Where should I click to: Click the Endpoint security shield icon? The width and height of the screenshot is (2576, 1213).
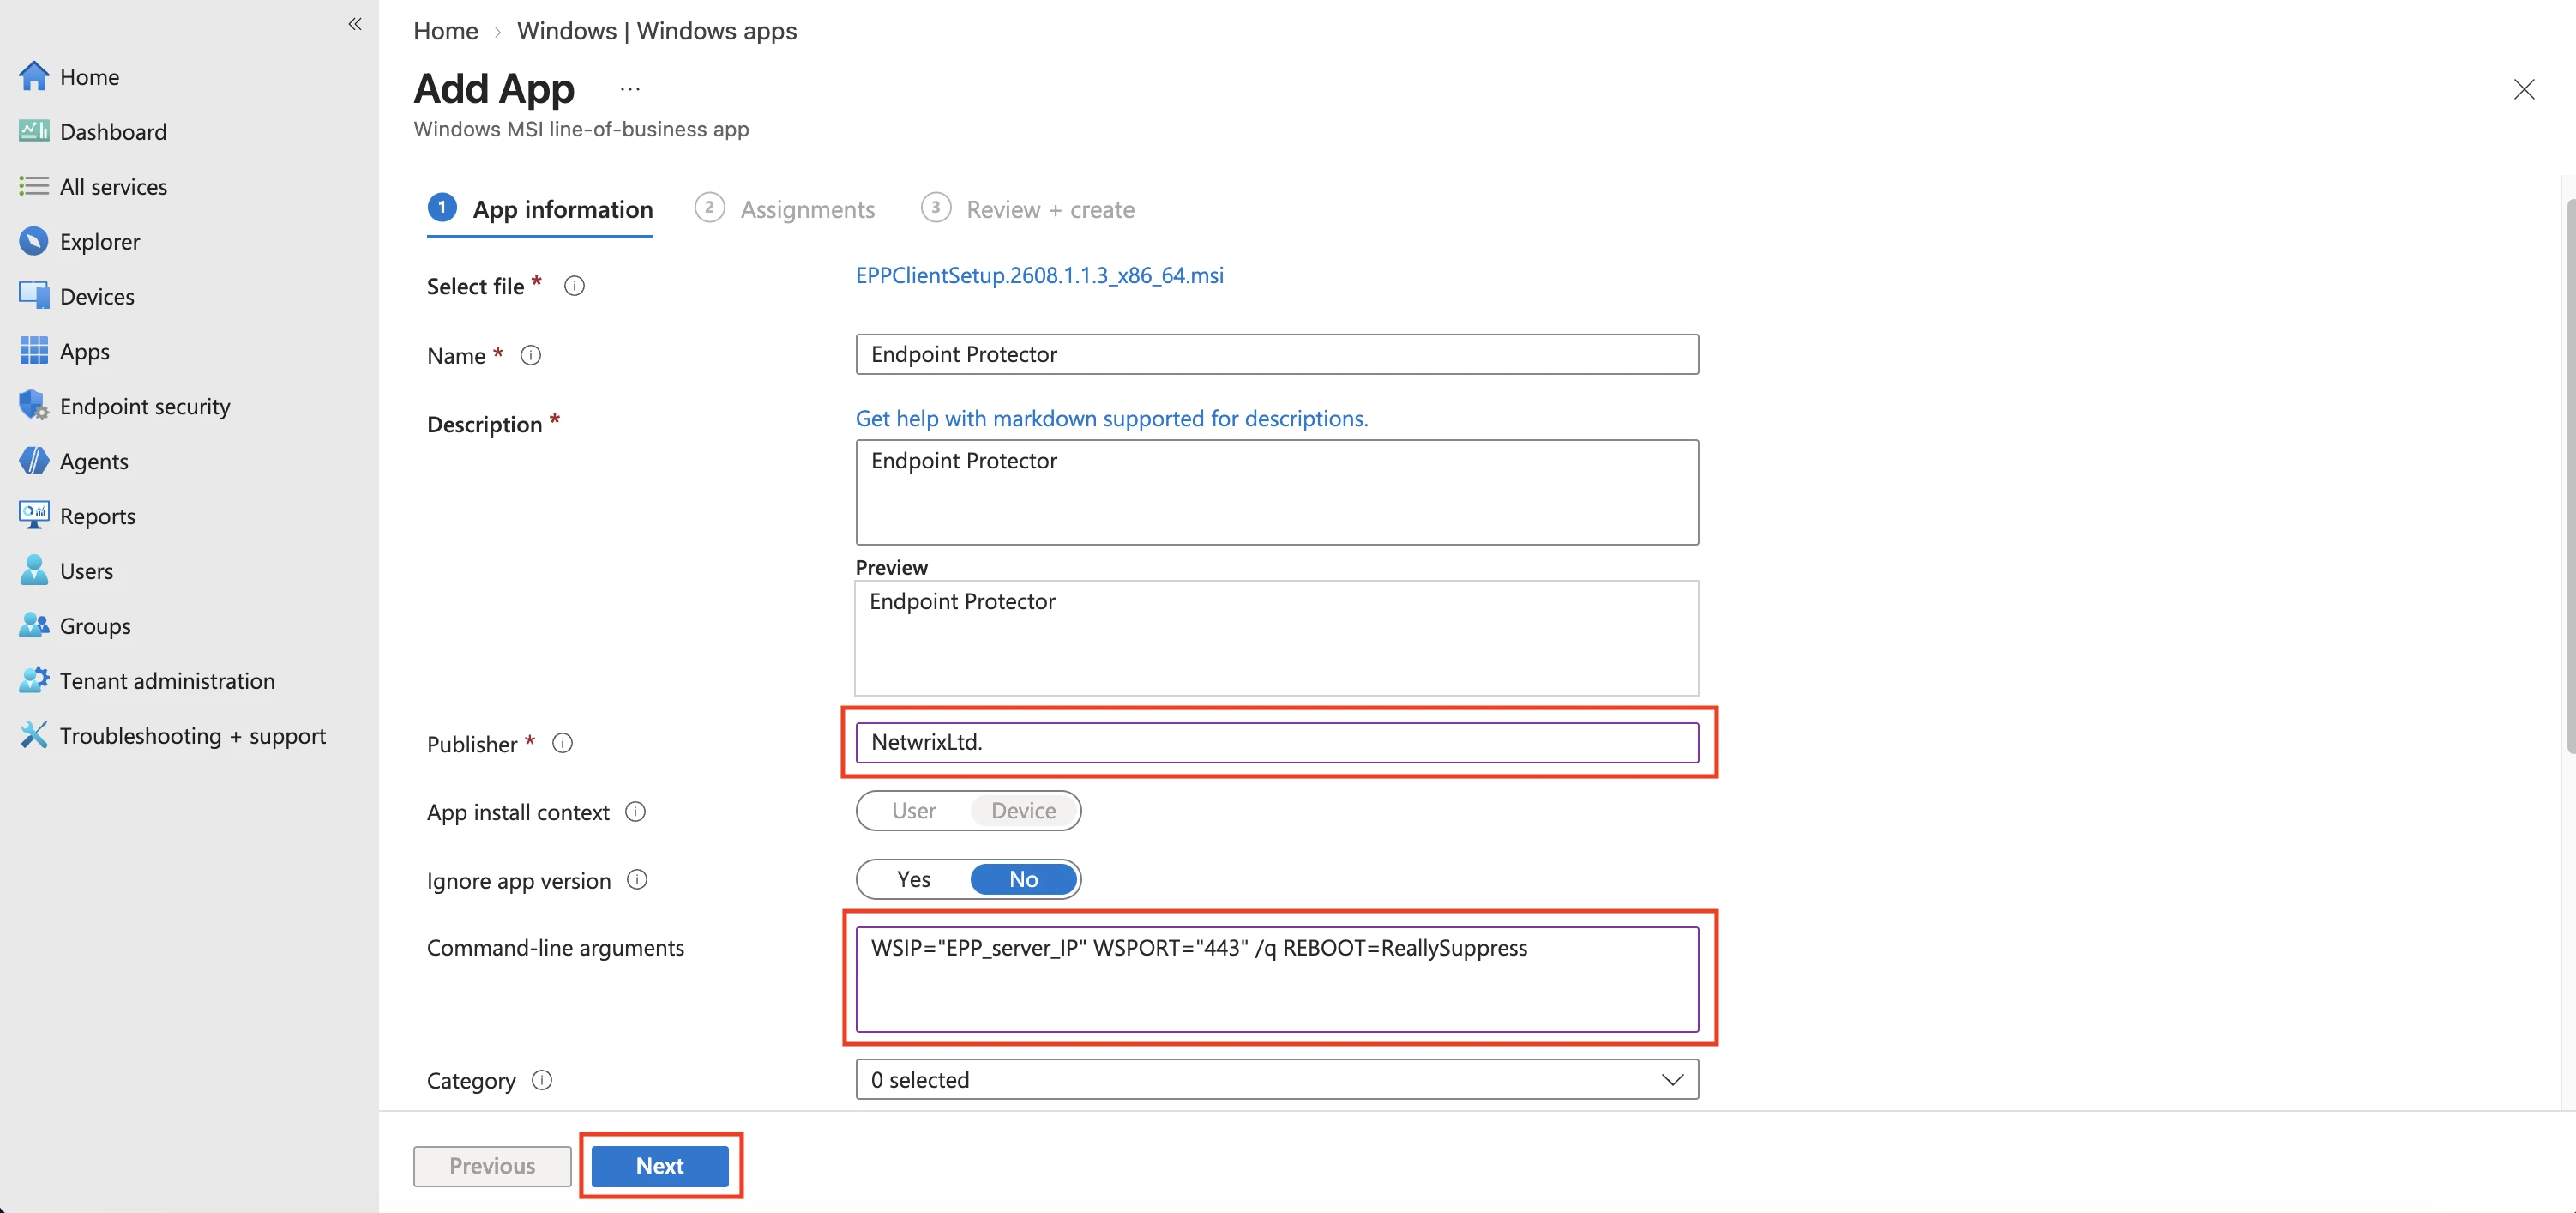pyautogui.click(x=33, y=406)
